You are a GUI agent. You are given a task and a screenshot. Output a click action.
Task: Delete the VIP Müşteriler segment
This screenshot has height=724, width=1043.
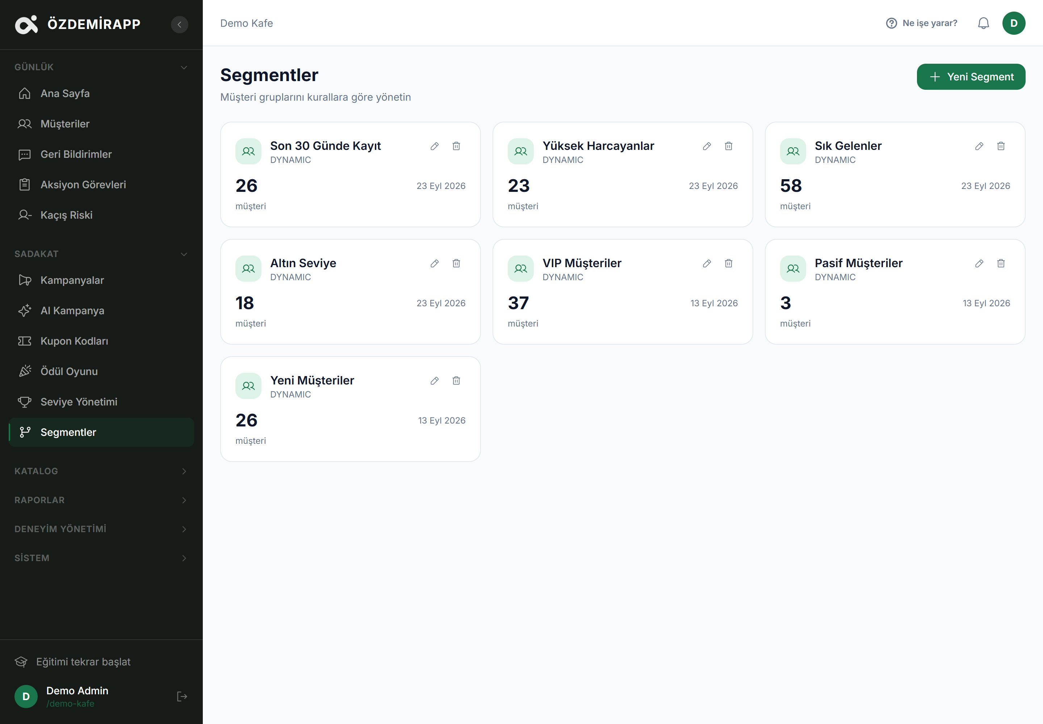click(728, 264)
